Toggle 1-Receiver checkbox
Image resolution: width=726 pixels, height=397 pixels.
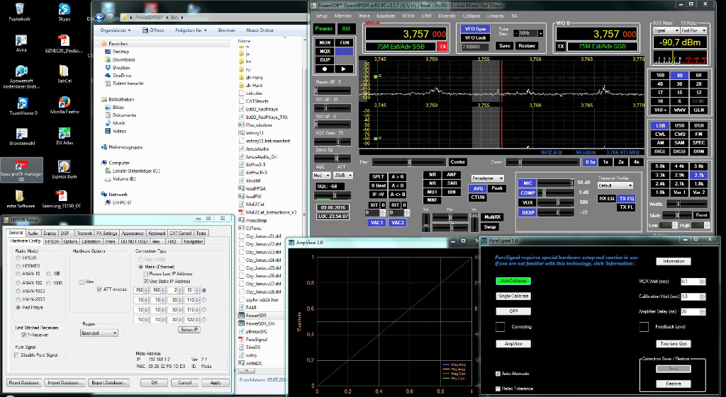(23, 335)
